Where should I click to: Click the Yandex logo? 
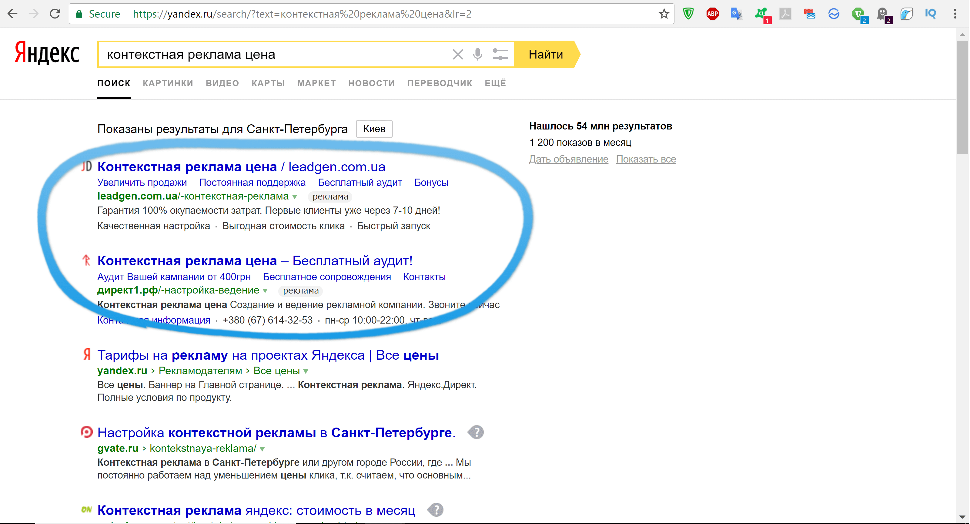click(x=47, y=53)
